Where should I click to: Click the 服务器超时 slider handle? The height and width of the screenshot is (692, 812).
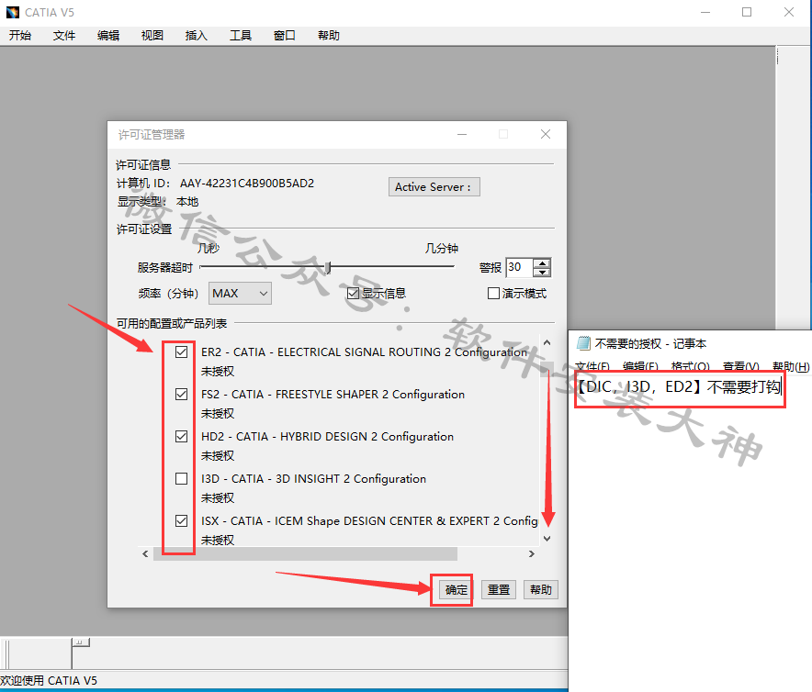[x=328, y=267]
